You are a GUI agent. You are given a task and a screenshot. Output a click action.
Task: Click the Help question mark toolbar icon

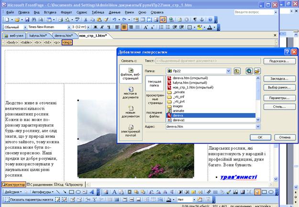click(x=210, y=20)
